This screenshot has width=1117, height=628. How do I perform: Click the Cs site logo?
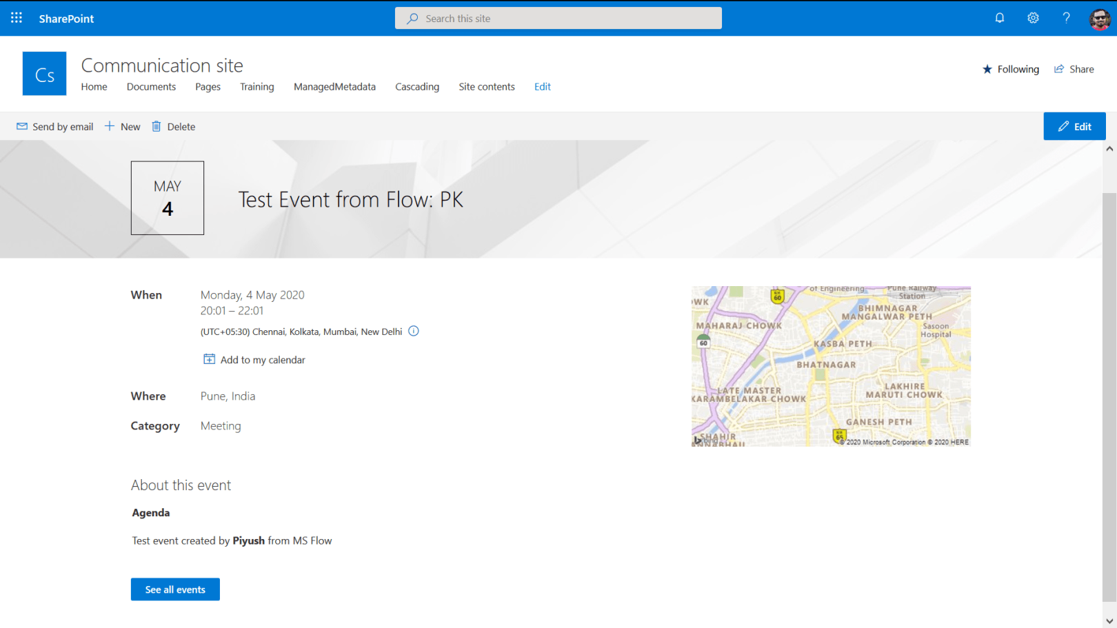click(44, 73)
